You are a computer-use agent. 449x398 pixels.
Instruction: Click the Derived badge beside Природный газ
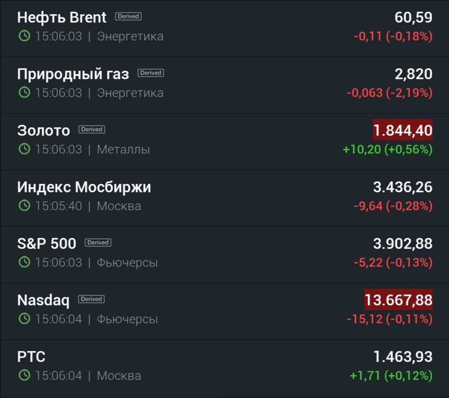(x=150, y=73)
